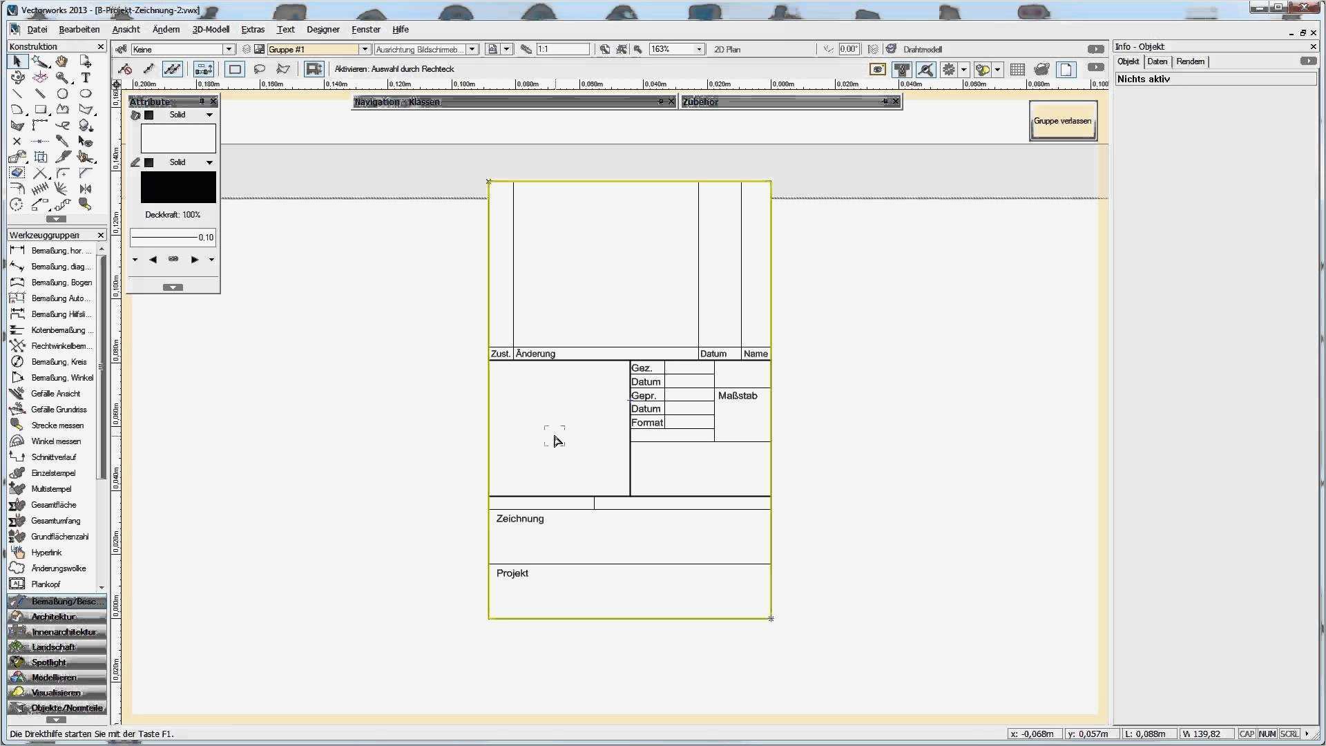Click the Strecke messen tool
The height and width of the screenshot is (746, 1326).
point(57,425)
